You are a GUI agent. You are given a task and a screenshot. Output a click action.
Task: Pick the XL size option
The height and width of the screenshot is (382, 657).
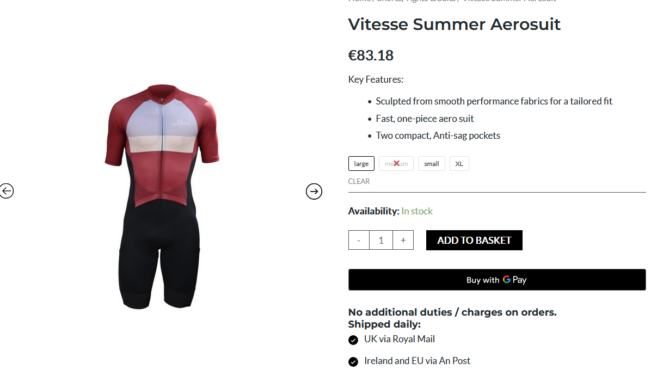point(459,164)
